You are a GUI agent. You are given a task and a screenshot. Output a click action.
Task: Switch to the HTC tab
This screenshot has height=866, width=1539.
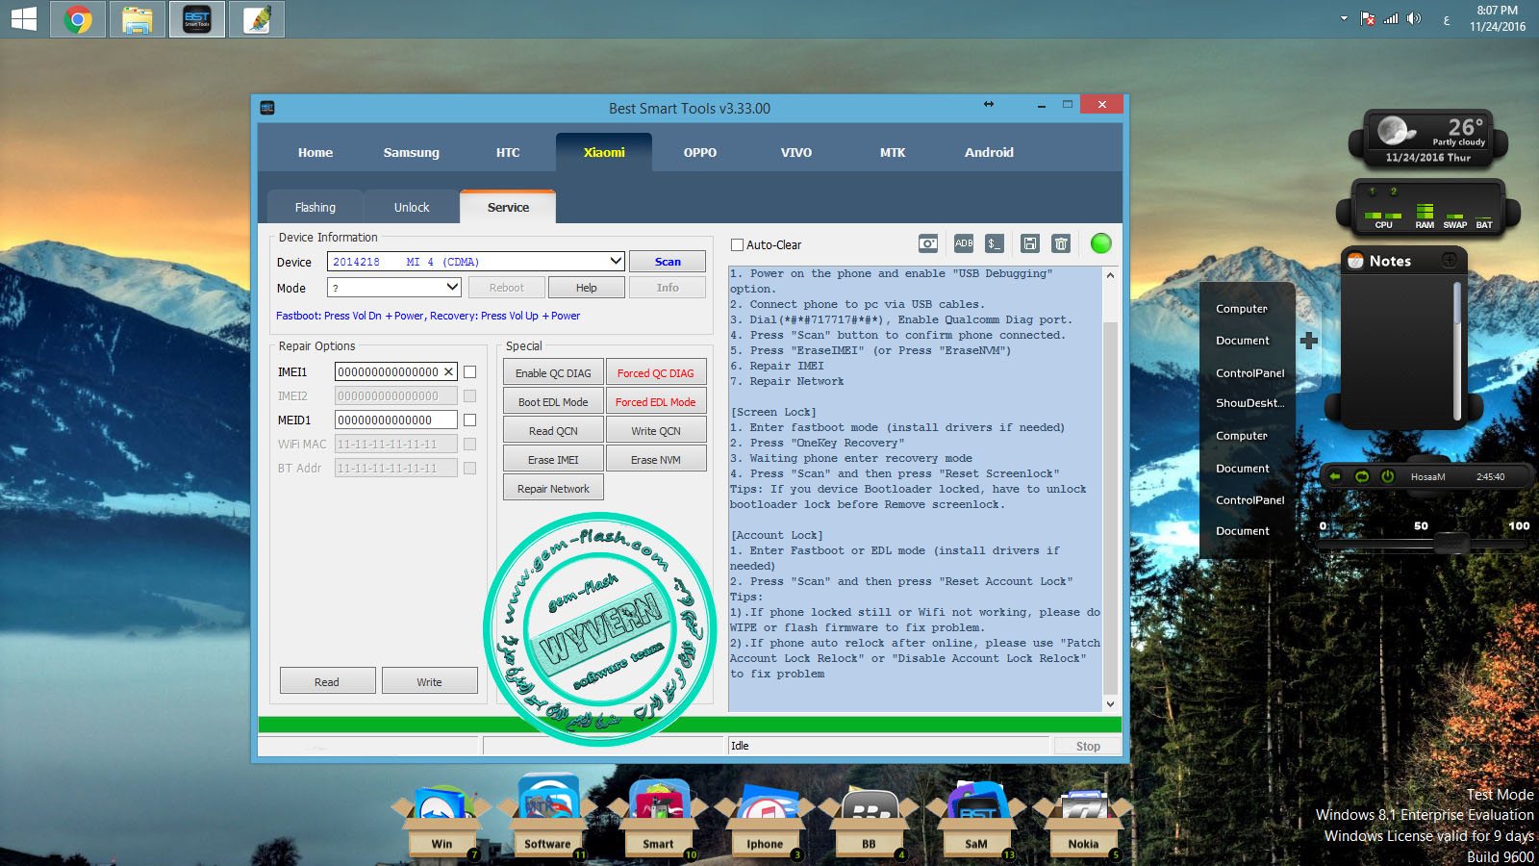(508, 152)
